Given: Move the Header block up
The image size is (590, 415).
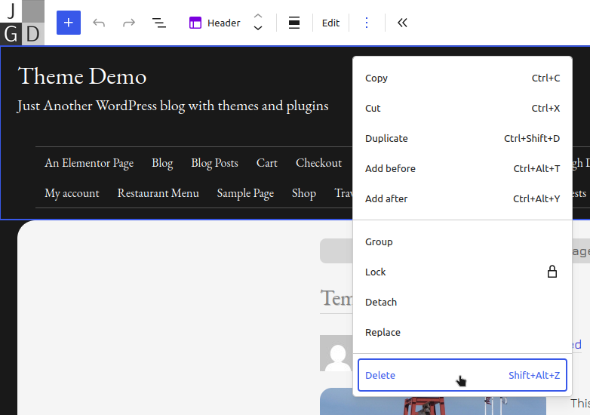Looking at the screenshot, I should pyautogui.click(x=258, y=16).
